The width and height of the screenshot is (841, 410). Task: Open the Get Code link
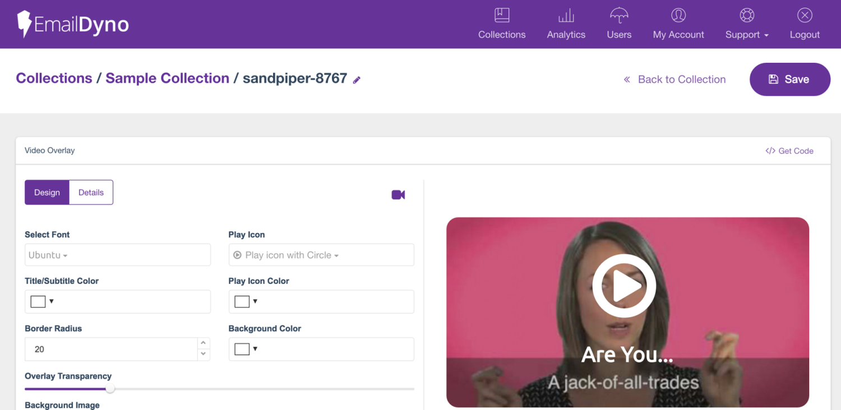789,151
